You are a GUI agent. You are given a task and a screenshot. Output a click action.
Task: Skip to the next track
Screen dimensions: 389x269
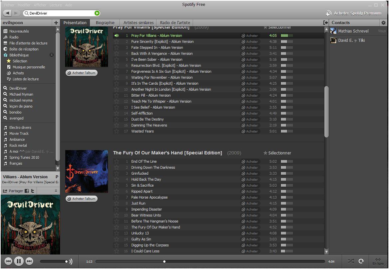click(x=29, y=261)
